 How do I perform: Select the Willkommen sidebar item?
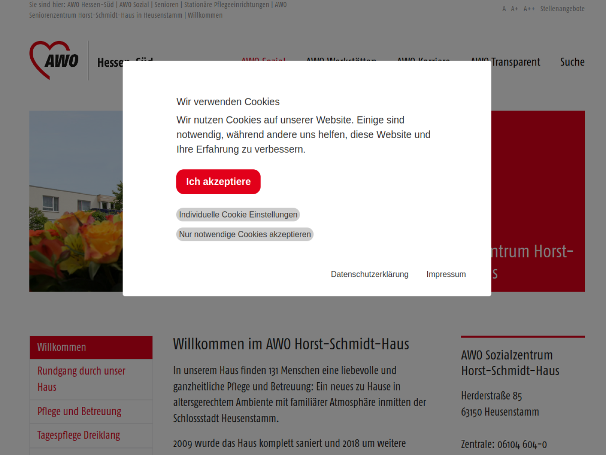[91, 348]
